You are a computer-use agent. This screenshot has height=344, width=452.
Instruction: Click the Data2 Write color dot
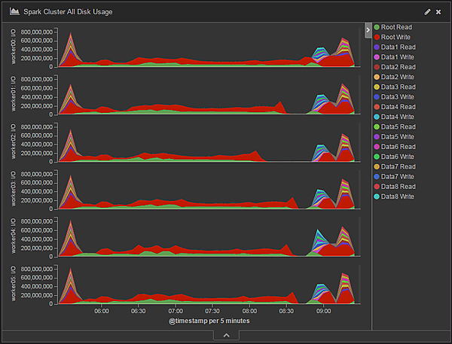pos(377,77)
